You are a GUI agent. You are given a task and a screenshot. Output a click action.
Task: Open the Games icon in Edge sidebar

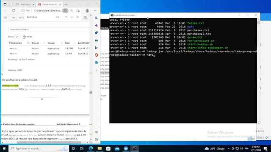click(96, 48)
